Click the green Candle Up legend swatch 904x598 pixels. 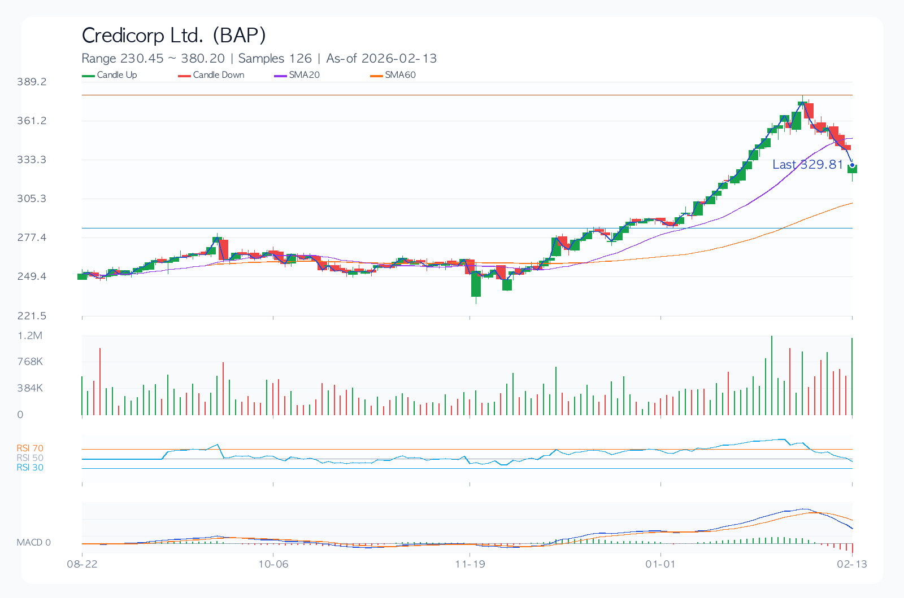pyautogui.click(x=88, y=76)
